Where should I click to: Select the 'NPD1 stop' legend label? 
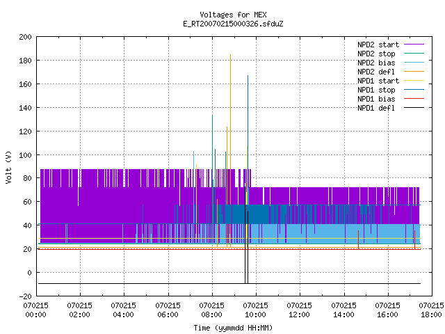(376, 90)
